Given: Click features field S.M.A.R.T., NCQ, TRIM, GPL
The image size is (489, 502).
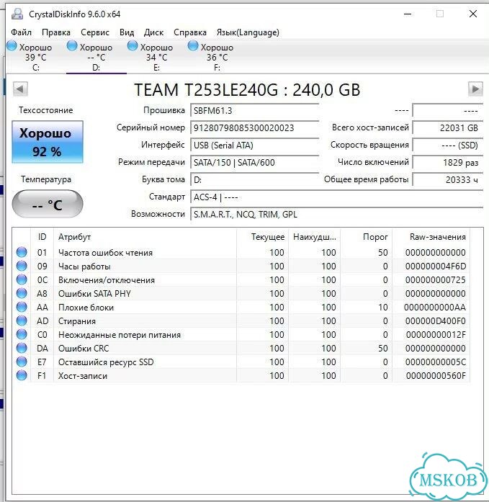Looking at the screenshot, I should (336, 214).
